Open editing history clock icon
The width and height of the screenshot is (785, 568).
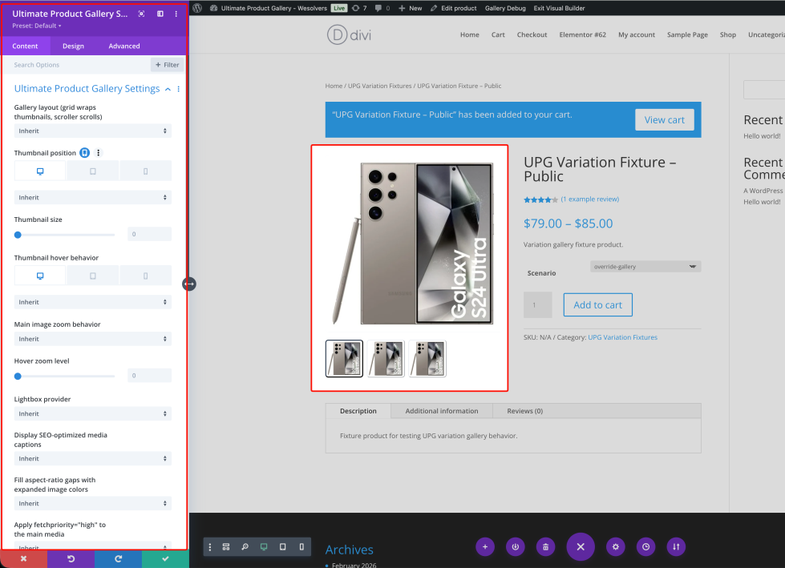point(646,547)
